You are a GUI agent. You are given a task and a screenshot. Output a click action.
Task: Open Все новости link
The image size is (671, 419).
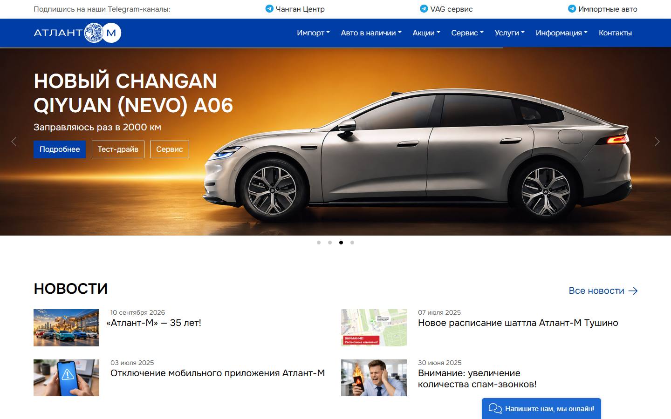[603, 291]
